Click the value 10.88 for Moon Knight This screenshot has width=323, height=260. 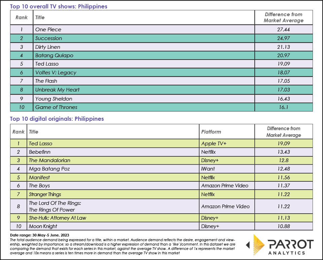click(283, 226)
